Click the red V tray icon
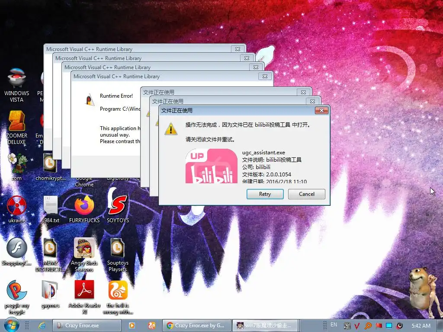Screen dimensions: 443x332 (357, 326)
